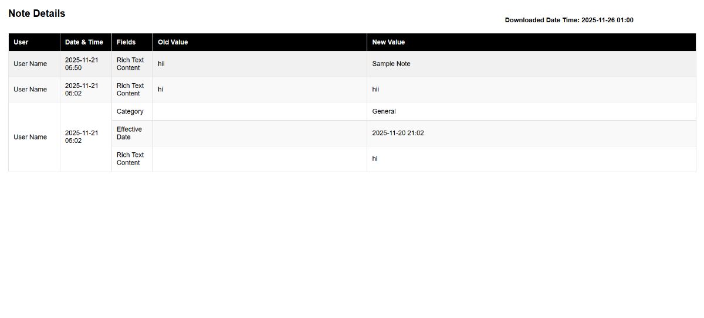Click User Name in the first row
This screenshot has width=704, height=318.
pyautogui.click(x=30, y=64)
